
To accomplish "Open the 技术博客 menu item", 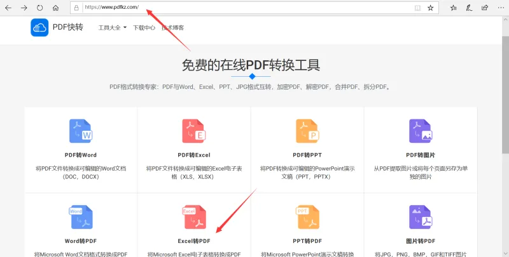I will 172,28.
